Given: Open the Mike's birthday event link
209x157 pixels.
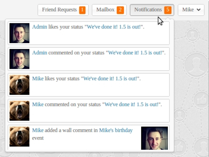Looking at the screenshot, I should point(116,130).
